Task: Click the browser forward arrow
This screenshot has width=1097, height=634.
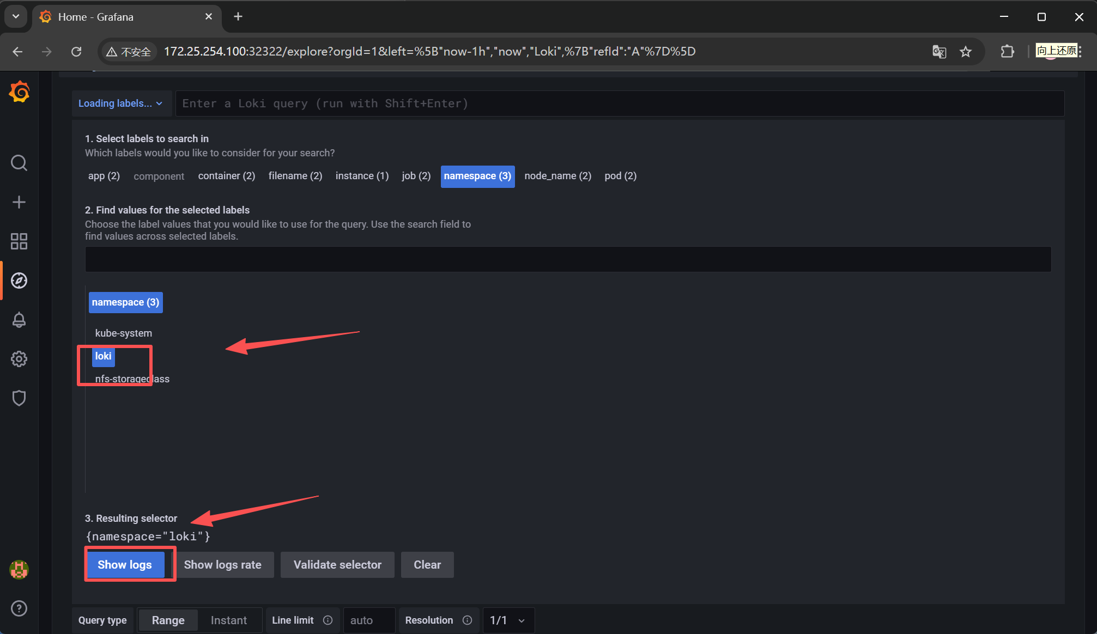Action: [47, 52]
